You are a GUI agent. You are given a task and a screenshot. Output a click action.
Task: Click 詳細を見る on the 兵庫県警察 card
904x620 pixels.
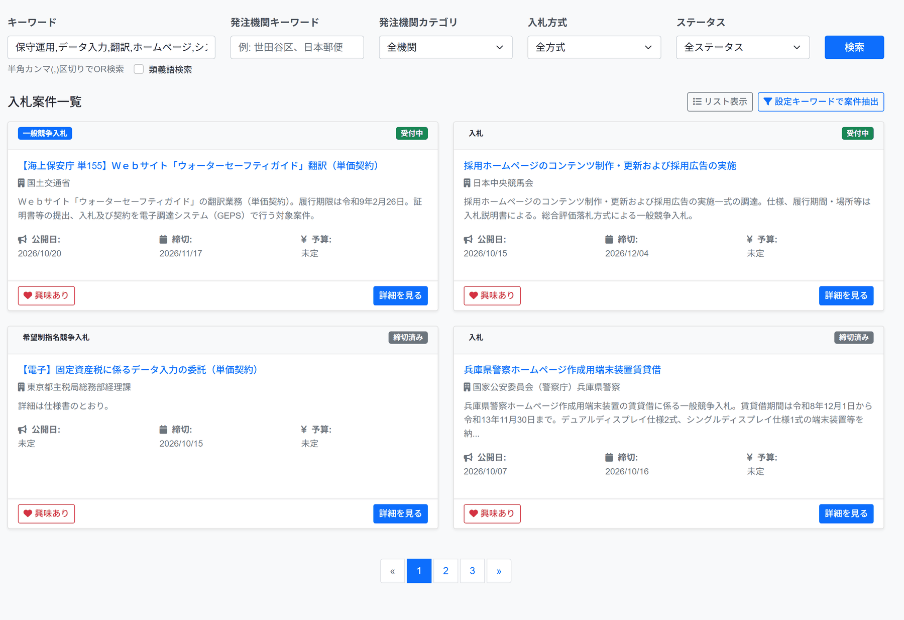point(846,513)
